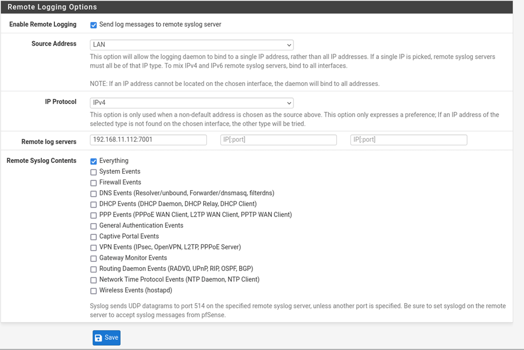Enable Routing Daemon Events checkbox

click(x=94, y=269)
